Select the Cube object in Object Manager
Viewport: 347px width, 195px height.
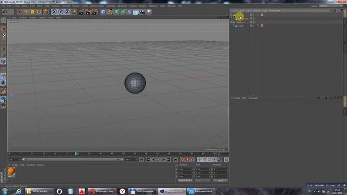[x=241, y=26]
